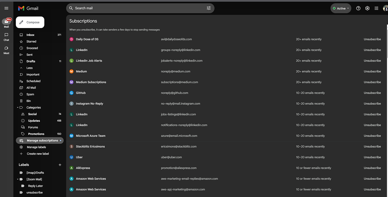Click the plus icon beside Labels
This screenshot has width=388, height=197.
60,165
